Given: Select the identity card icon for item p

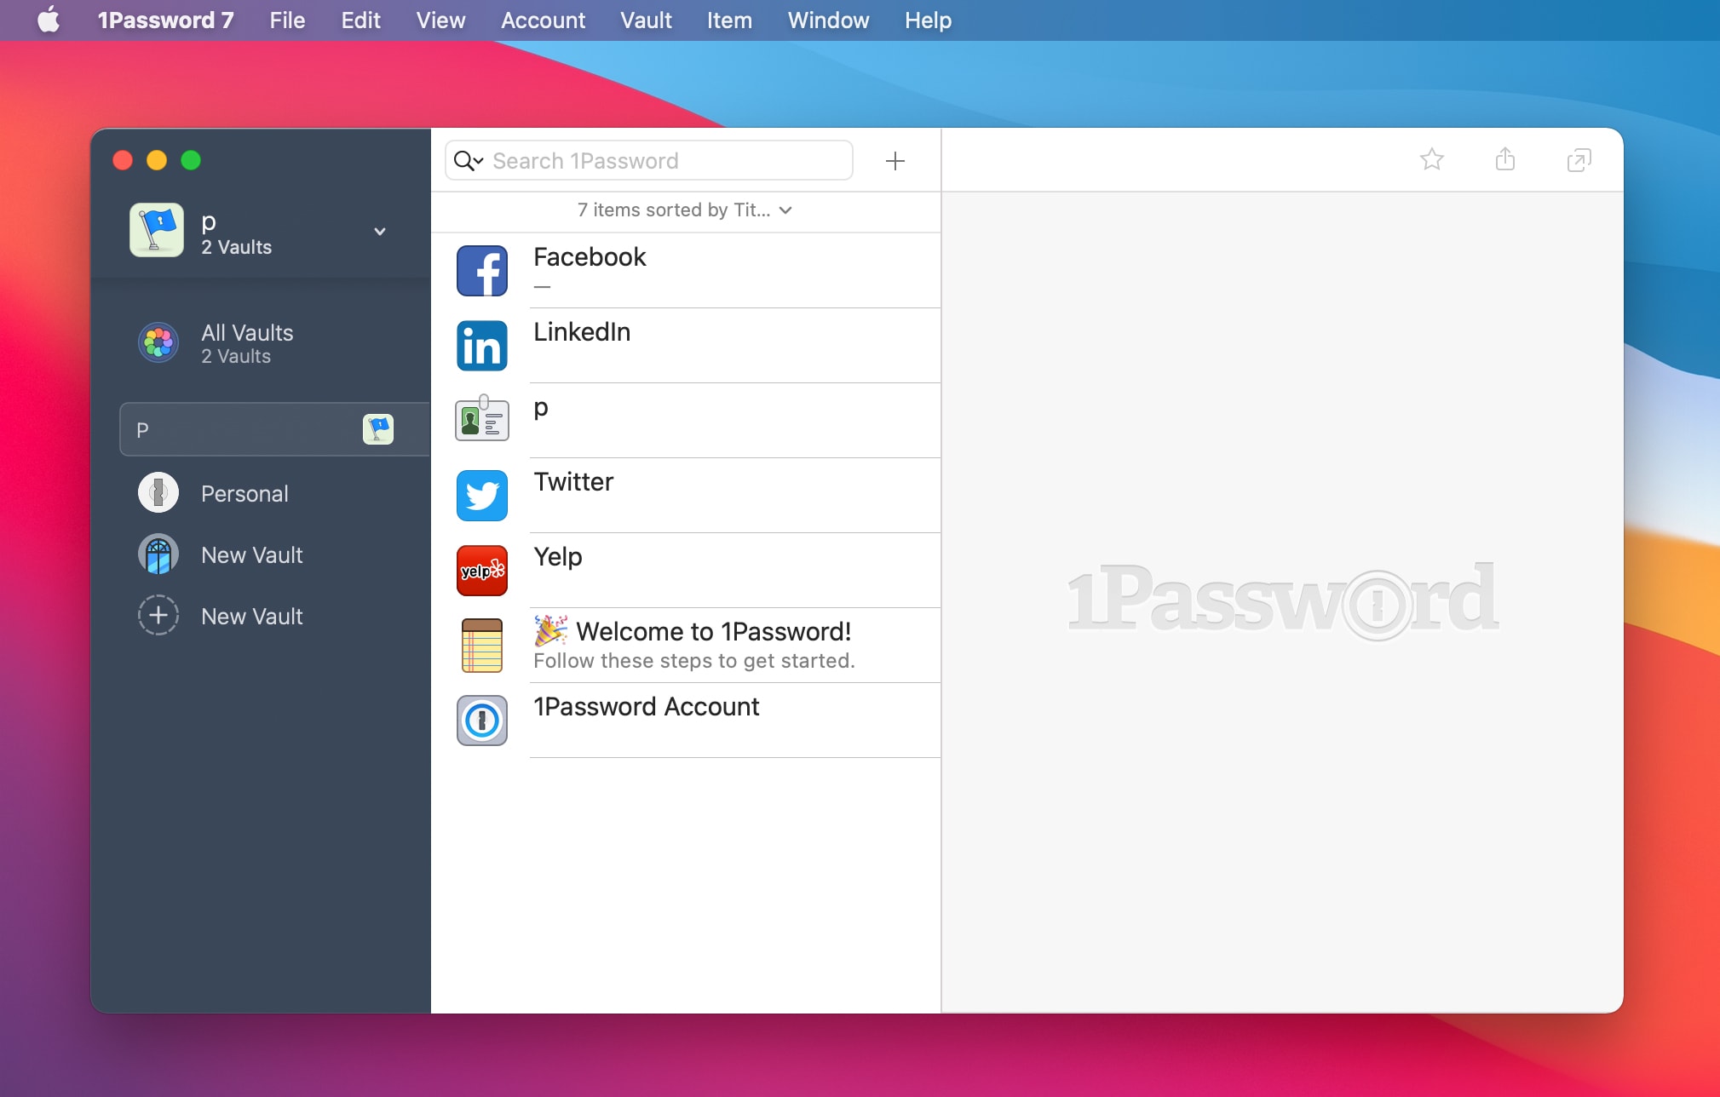Looking at the screenshot, I should (x=482, y=420).
